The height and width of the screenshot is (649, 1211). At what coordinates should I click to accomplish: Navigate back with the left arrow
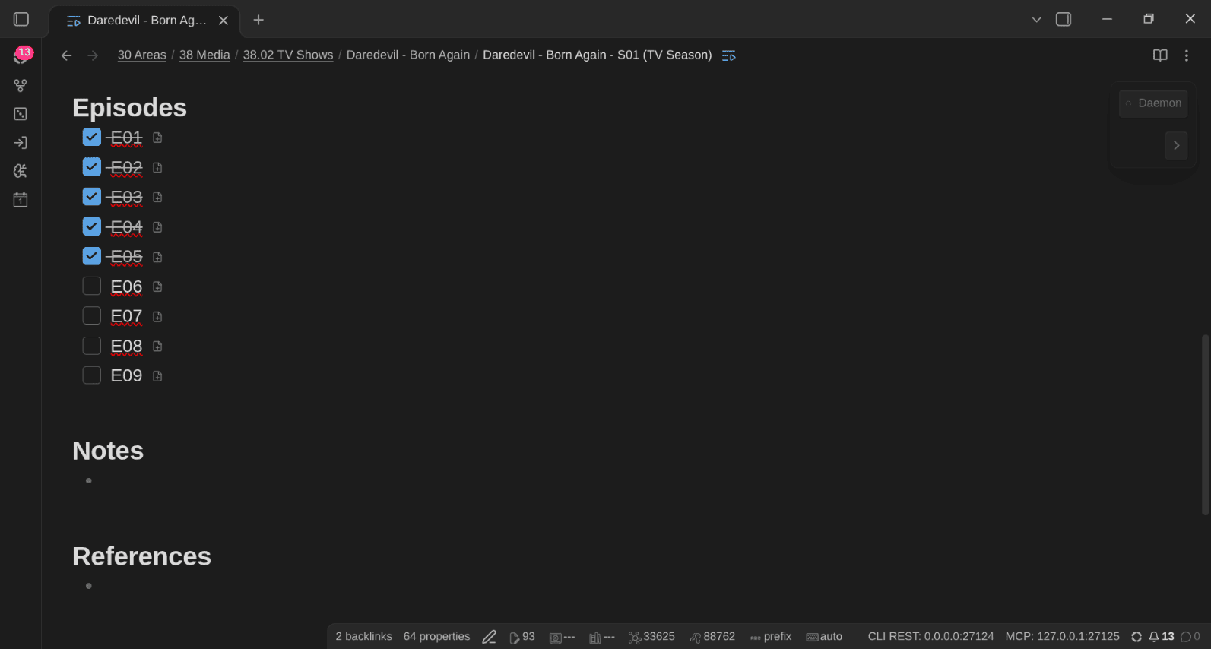click(66, 55)
